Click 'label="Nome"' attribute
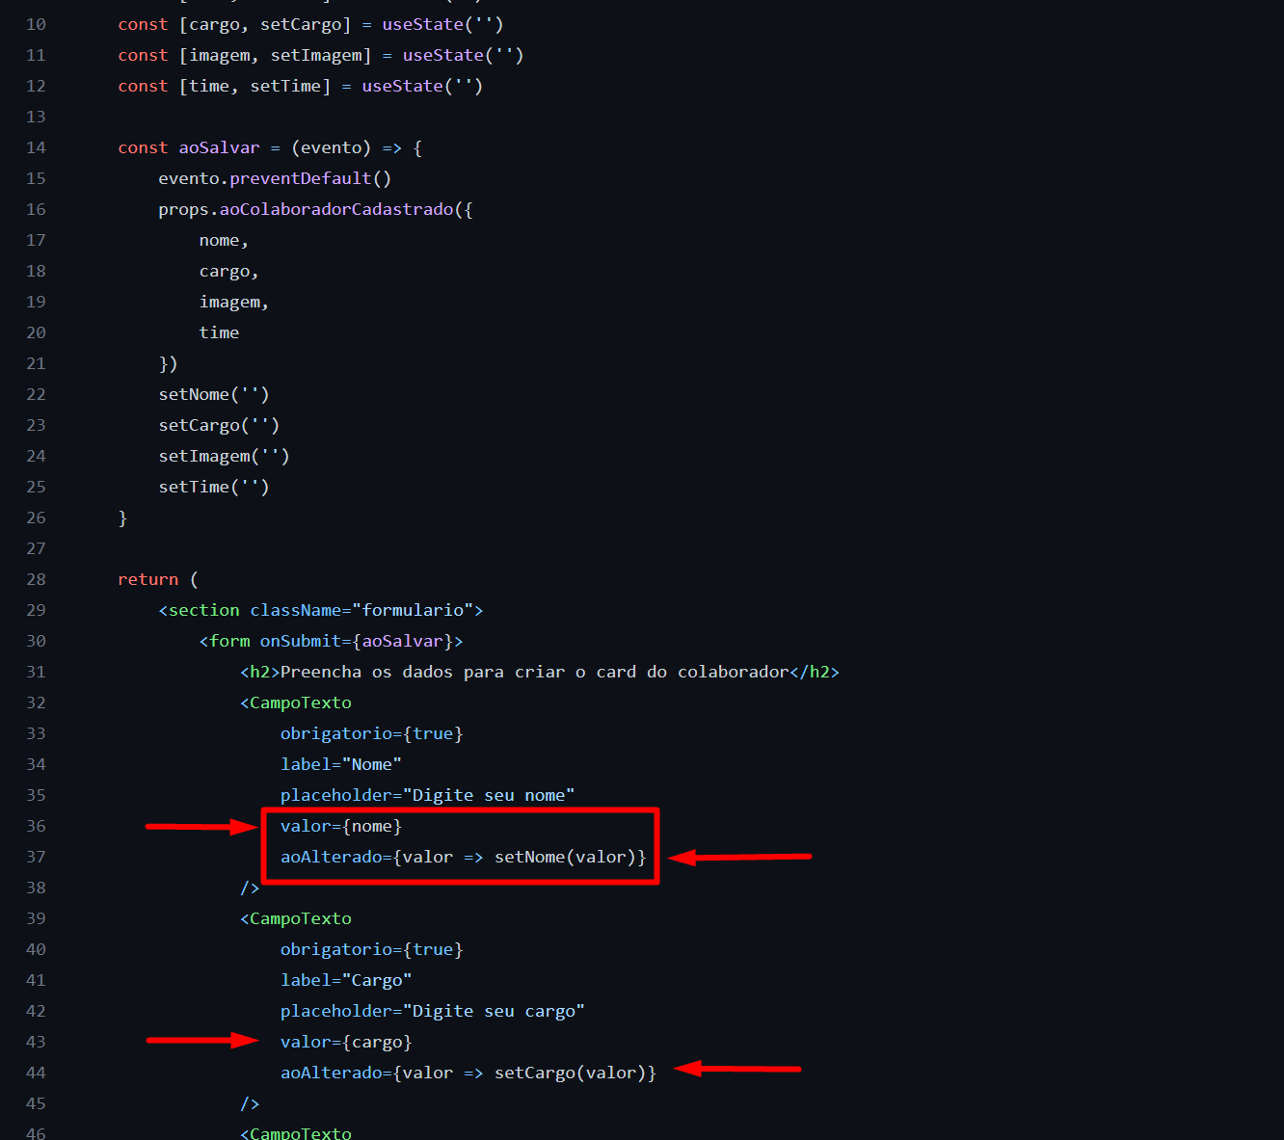Image resolution: width=1284 pixels, height=1140 pixels. click(341, 764)
